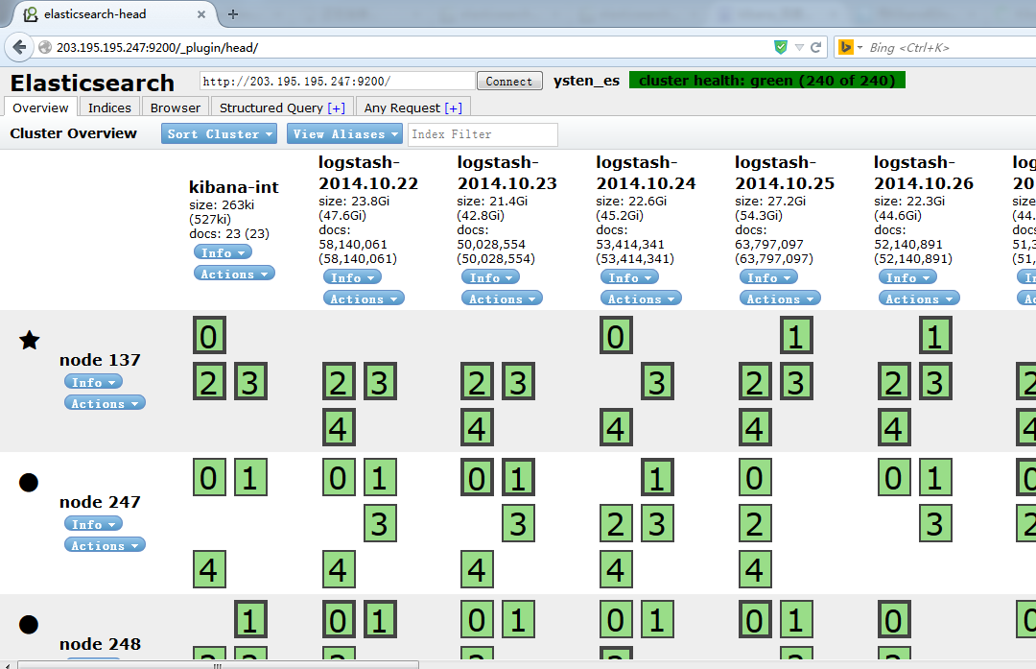
Task: Open Actions dropdown for node 137
Action: (105, 403)
